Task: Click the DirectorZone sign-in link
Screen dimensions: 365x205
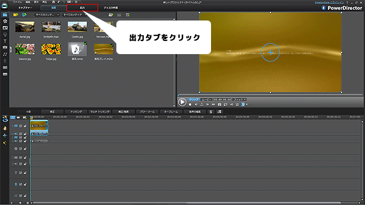Action: 329,2
